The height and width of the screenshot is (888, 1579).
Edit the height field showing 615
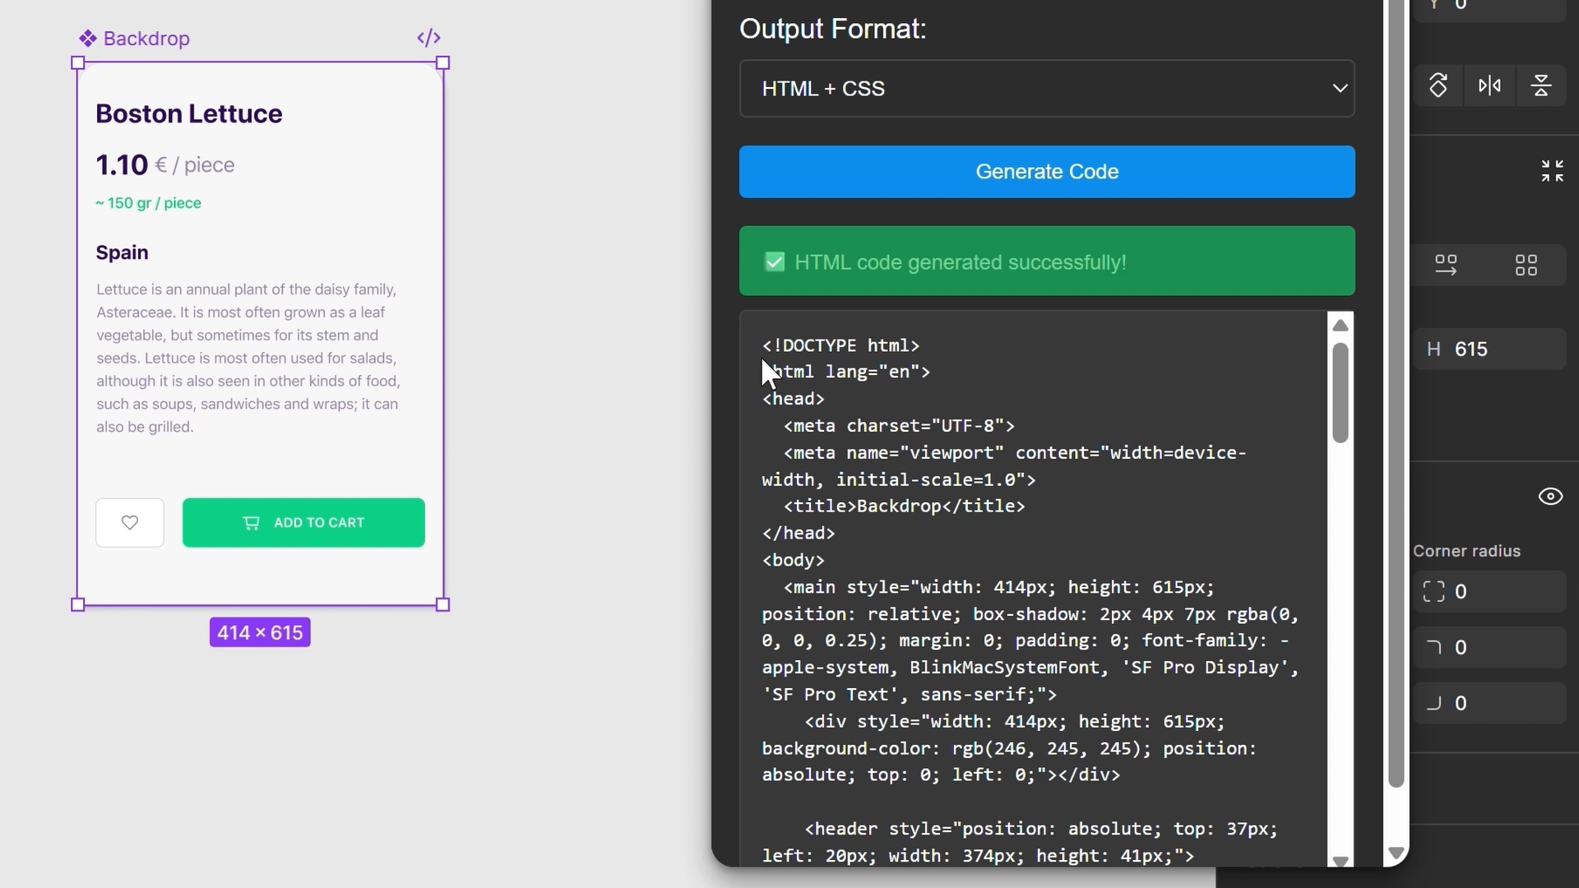coord(1490,349)
